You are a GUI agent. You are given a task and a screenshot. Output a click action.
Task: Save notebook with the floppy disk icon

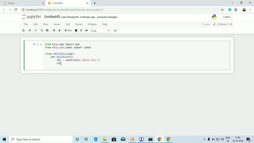tap(23, 31)
